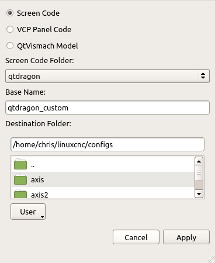Select the VCP Panel Code option
Screen dimensions: 215x263
10,29
